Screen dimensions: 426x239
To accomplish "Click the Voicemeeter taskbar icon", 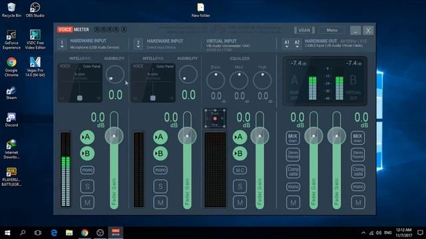I will pos(115,233).
